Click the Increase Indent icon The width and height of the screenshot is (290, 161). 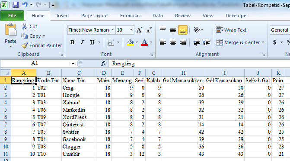(206, 42)
